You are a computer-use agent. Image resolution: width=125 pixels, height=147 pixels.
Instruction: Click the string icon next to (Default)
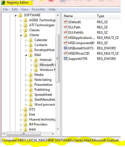pyautogui.click(x=66, y=22)
